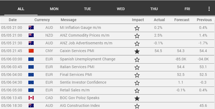
Task: Select the FRI tab
Action: [x=187, y=9]
